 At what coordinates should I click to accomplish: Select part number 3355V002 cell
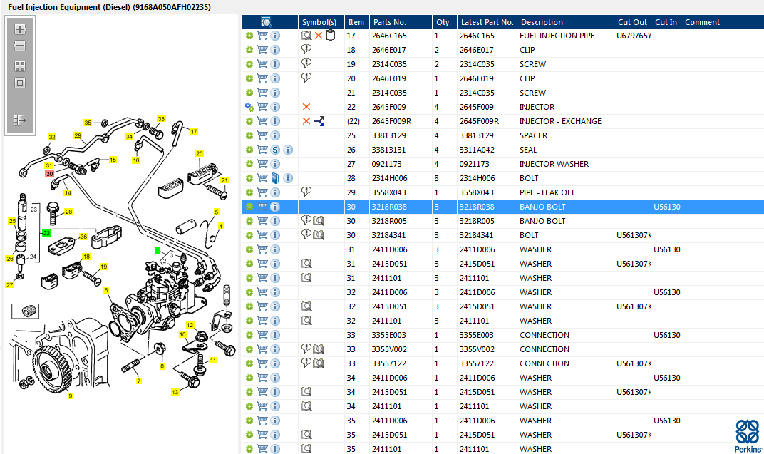pos(389,349)
